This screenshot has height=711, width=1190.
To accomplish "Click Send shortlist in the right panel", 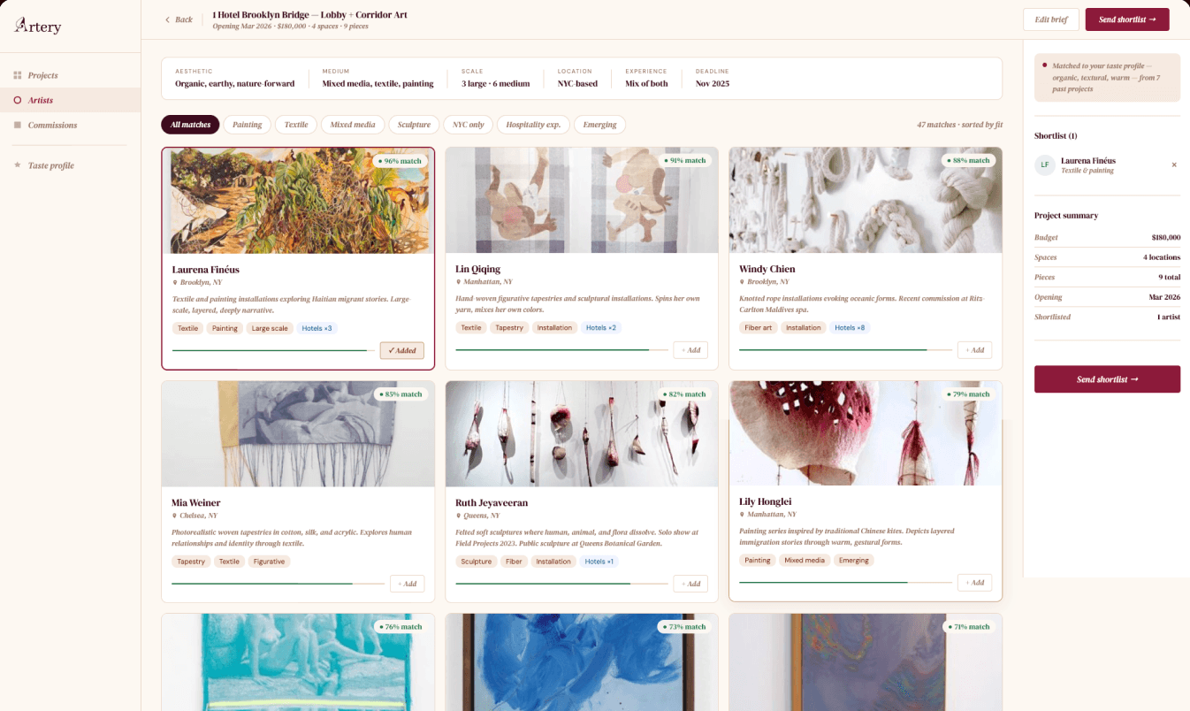I will pyautogui.click(x=1107, y=379).
